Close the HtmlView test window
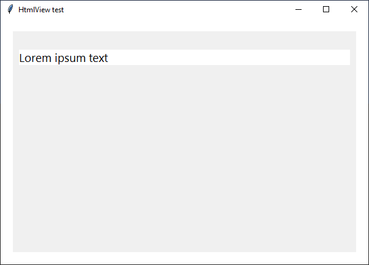369x265 pixels. (354, 9)
